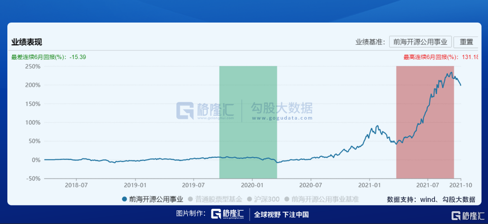Toggle the 普通股票型基金 legend series
The image size is (488, 224).
coord(215,199)
